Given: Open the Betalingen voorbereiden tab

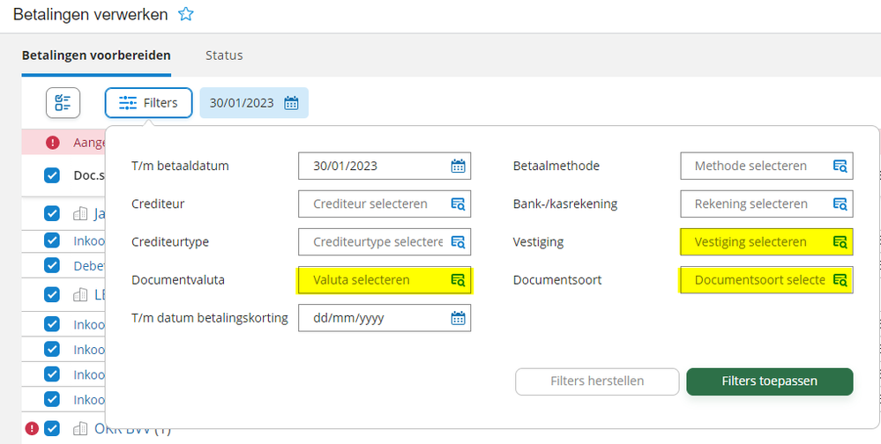Looking at the screenshot, I should tap(96, 55).
